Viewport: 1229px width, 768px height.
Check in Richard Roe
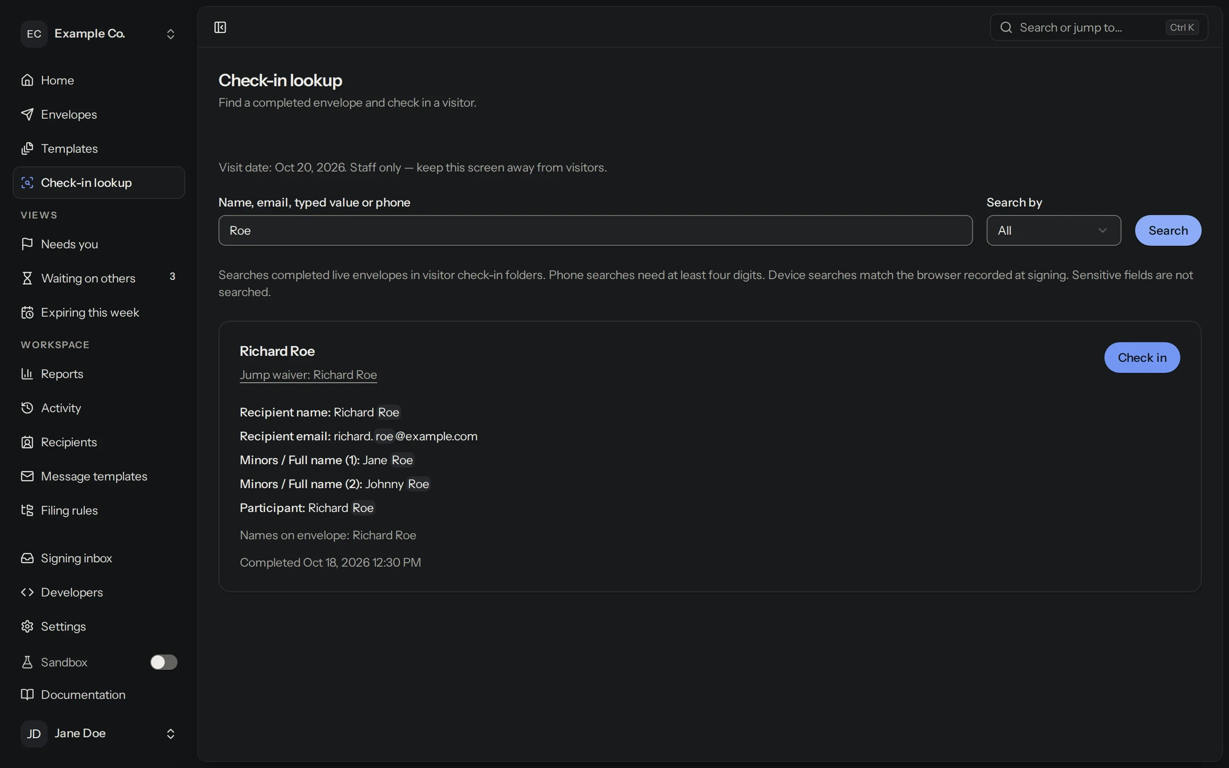click(1142, 358)
